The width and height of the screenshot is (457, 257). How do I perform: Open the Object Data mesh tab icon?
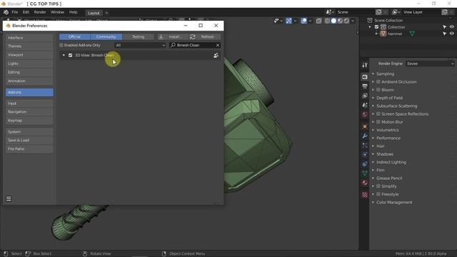click(365, 173)
